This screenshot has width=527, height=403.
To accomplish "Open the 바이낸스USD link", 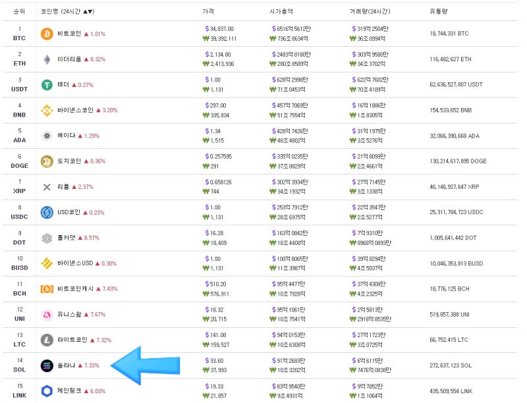I will pos(75,263).
